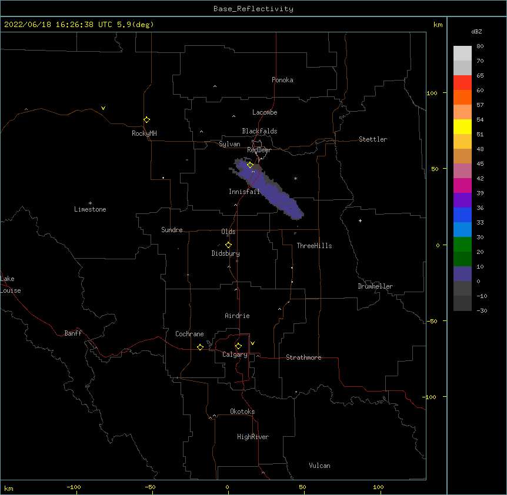
Task: Click the yellow V marker northwest of RockyMH
Action: [103, 108]
